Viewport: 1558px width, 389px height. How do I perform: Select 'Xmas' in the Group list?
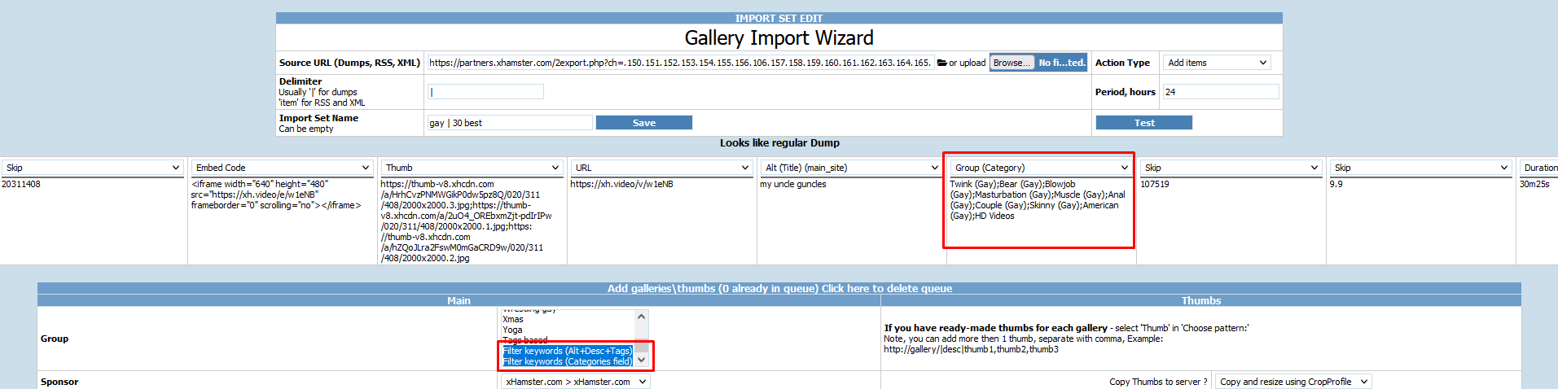point(513,319)
